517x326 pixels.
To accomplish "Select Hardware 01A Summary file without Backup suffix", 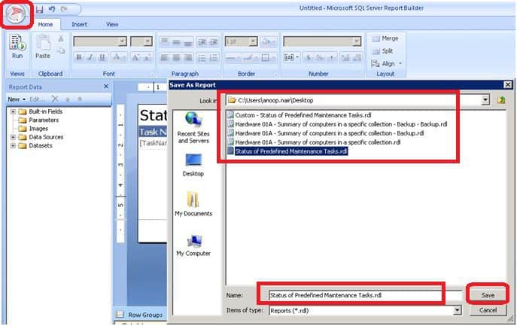I will click(x=318, y=142).
